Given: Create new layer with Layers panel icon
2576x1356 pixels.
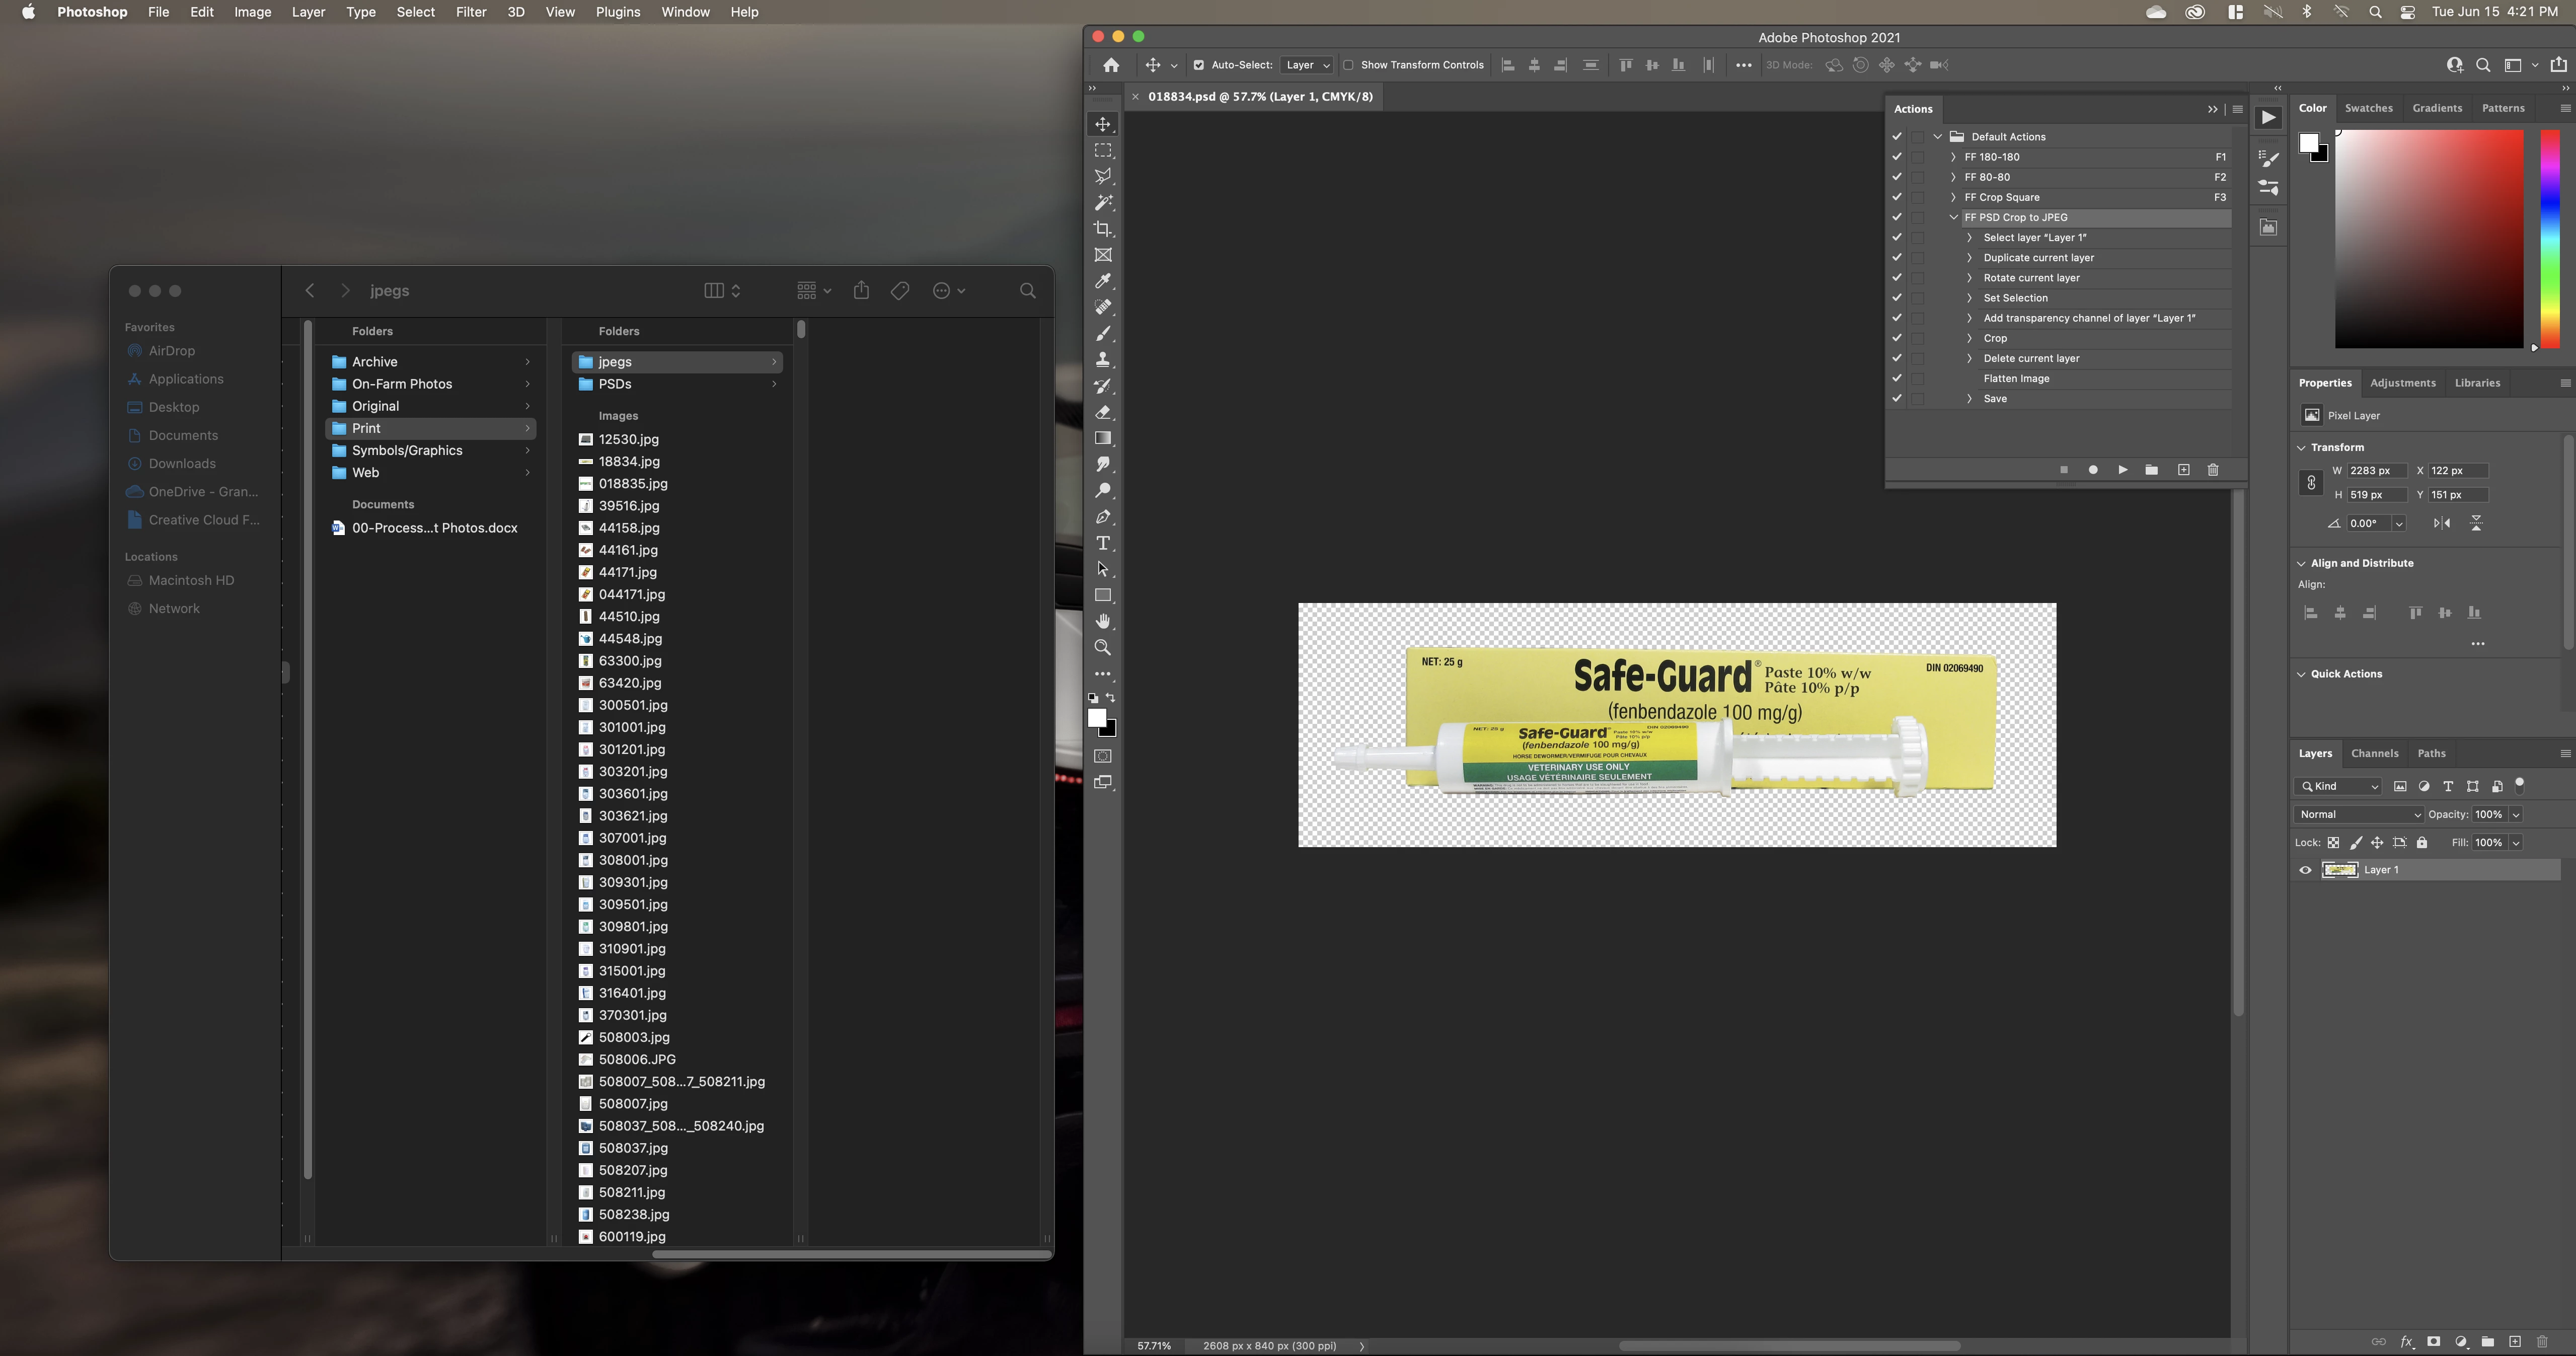Looking at the screenshot, I should (2515, 1341).
